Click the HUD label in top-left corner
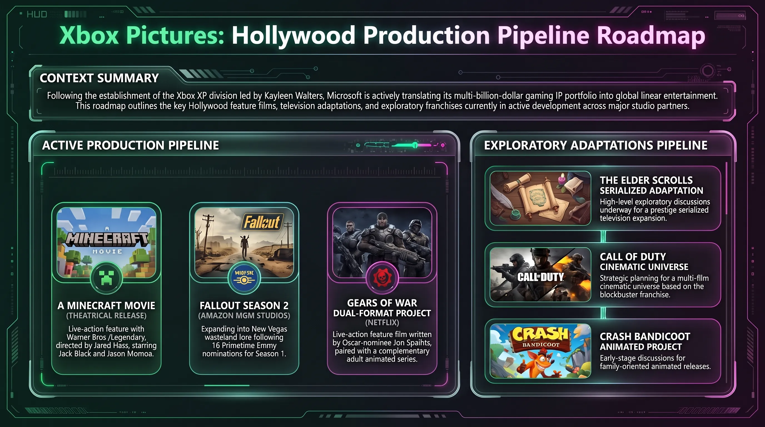765x427 pixels. [37, 14]
